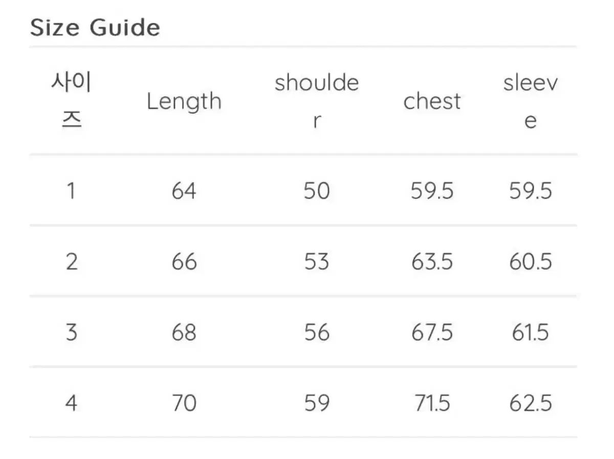
Task: Click size 4 row label
Action: [x=71, y=403]
